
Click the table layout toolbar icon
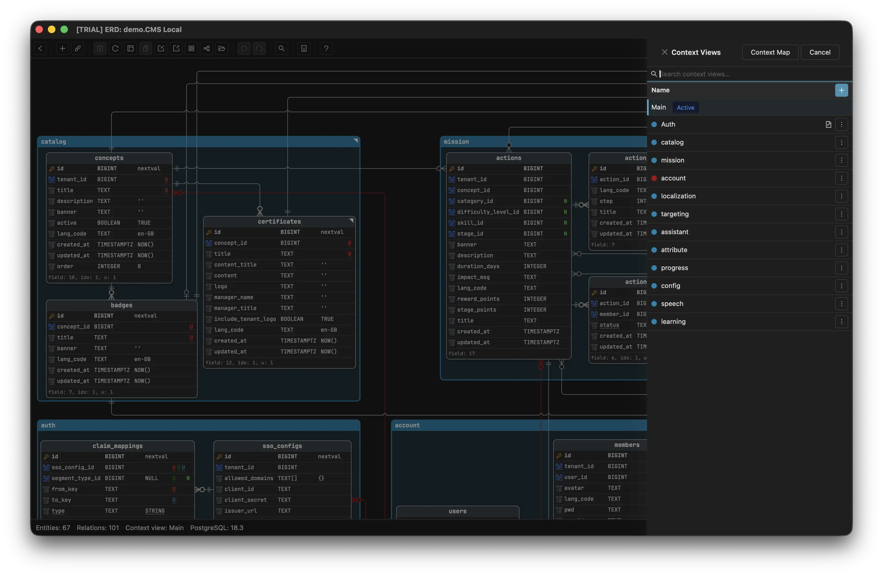point(130,48)
